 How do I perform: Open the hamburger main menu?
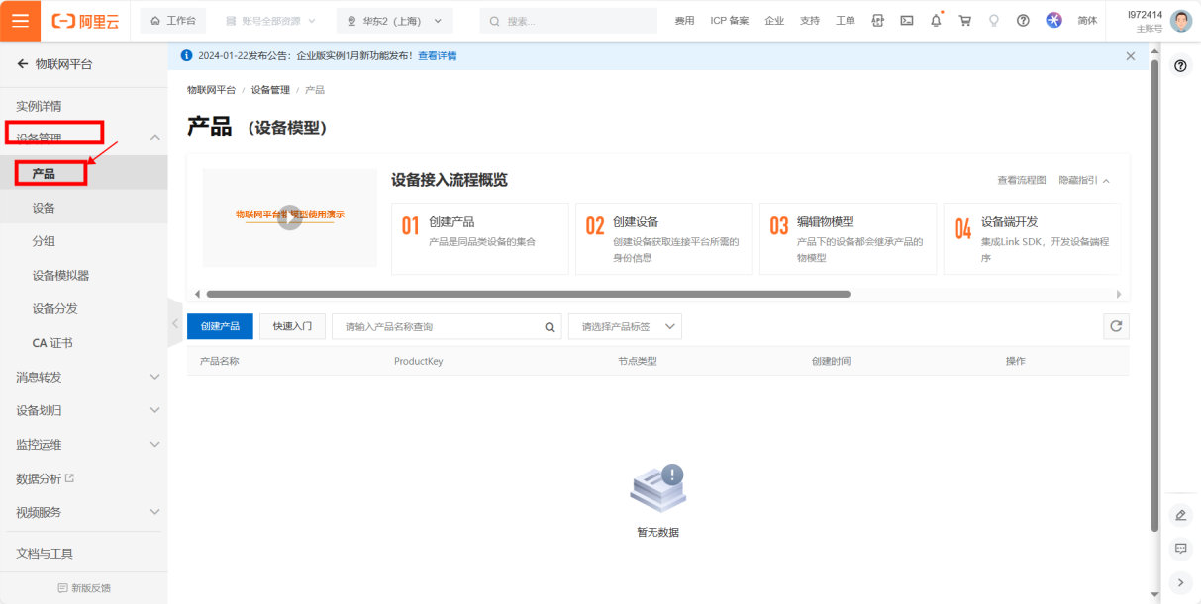(21, 21)
